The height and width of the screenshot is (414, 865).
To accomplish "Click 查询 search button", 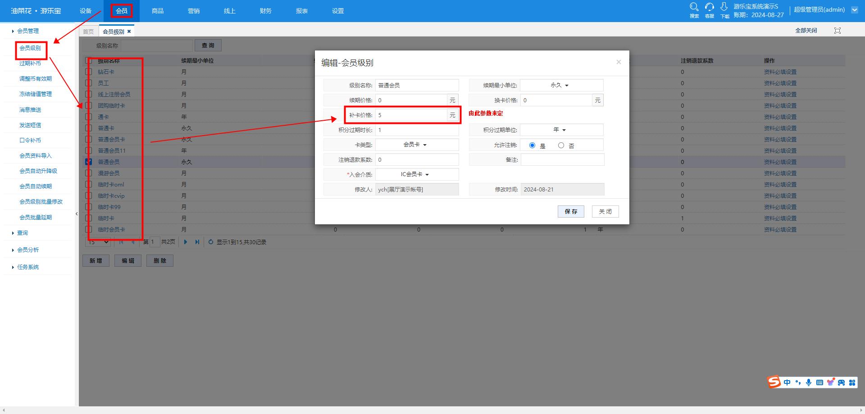I will pos(208,45).
